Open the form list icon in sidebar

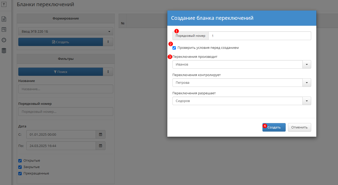4,30
